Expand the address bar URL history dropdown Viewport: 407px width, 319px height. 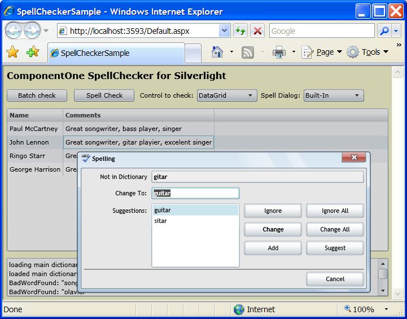(225, 31)
